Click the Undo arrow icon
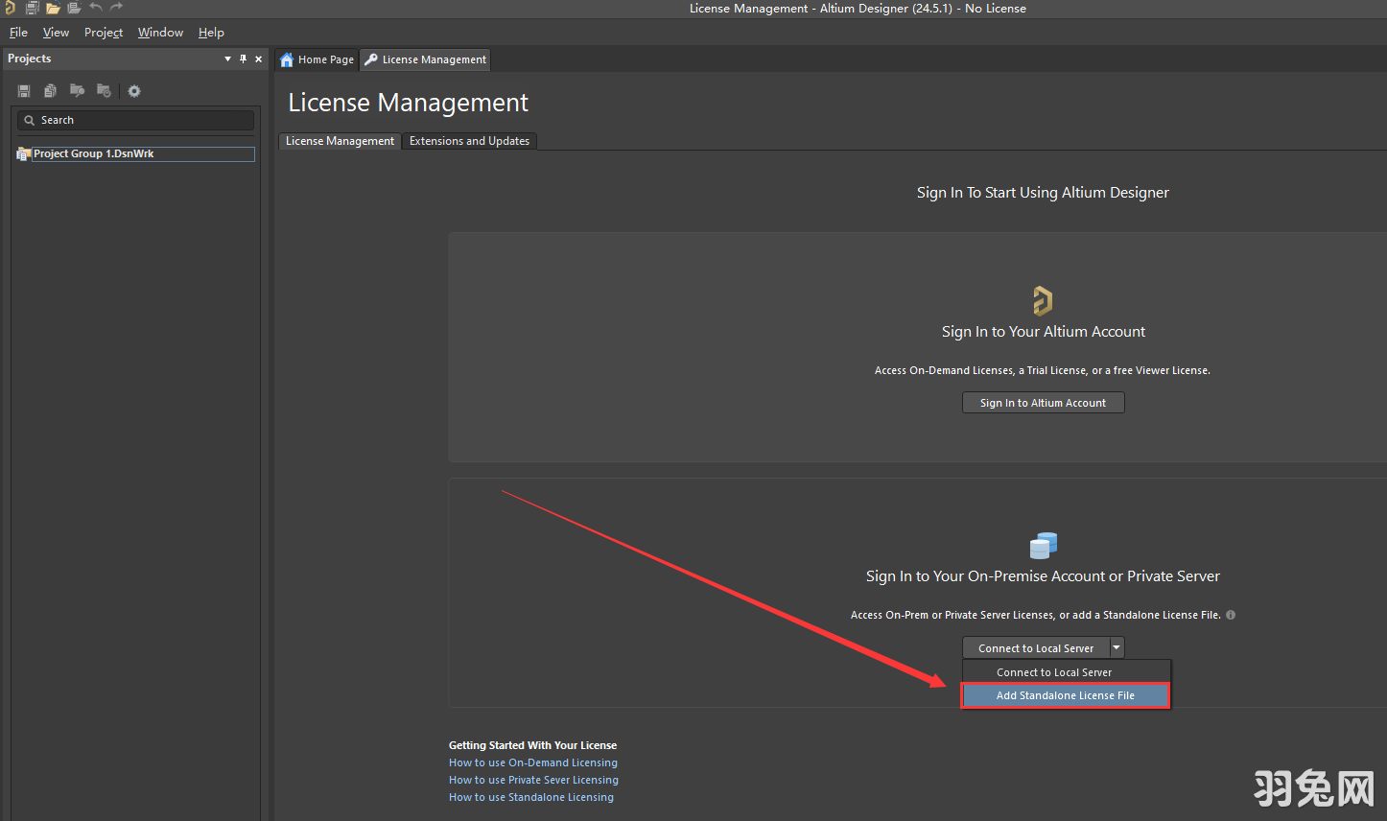Screen dimensions: 1387x821 (x=96, y=8)
